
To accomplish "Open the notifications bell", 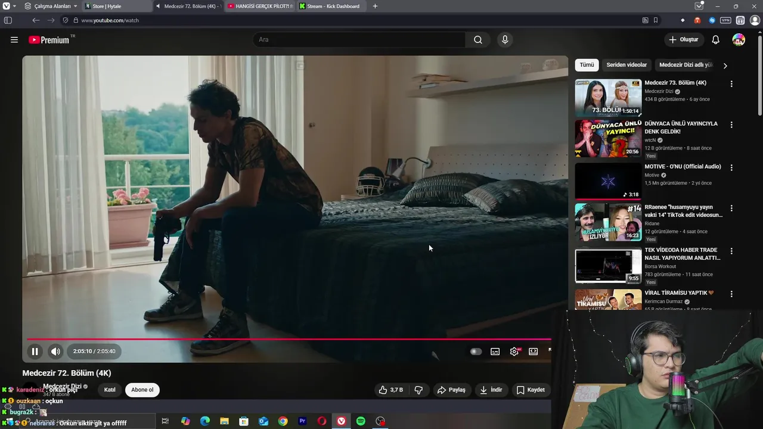I will pos(716,40).
